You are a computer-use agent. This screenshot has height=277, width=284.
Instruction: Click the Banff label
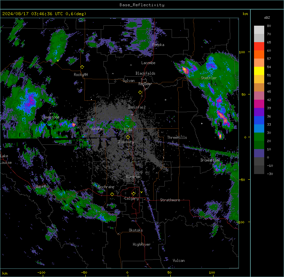[x=41, y=187]
